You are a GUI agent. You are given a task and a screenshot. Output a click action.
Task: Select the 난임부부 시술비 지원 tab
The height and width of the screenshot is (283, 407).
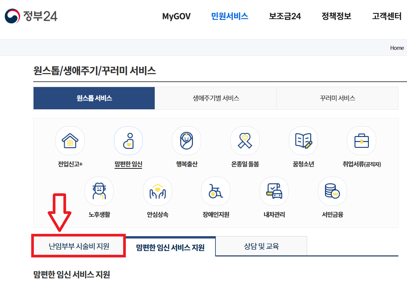click(x=79, y=246)
